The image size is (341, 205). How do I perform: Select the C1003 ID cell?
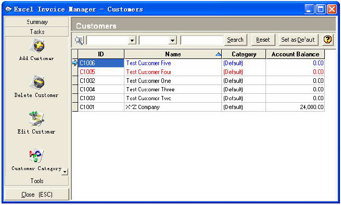[101, 98]
